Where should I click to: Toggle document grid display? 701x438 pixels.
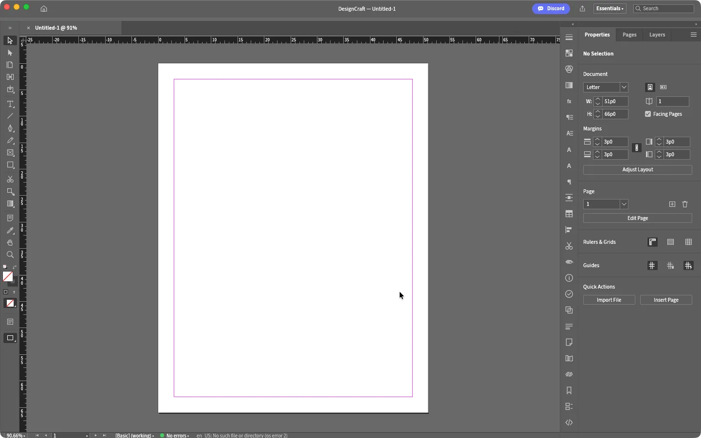(689, 242)
